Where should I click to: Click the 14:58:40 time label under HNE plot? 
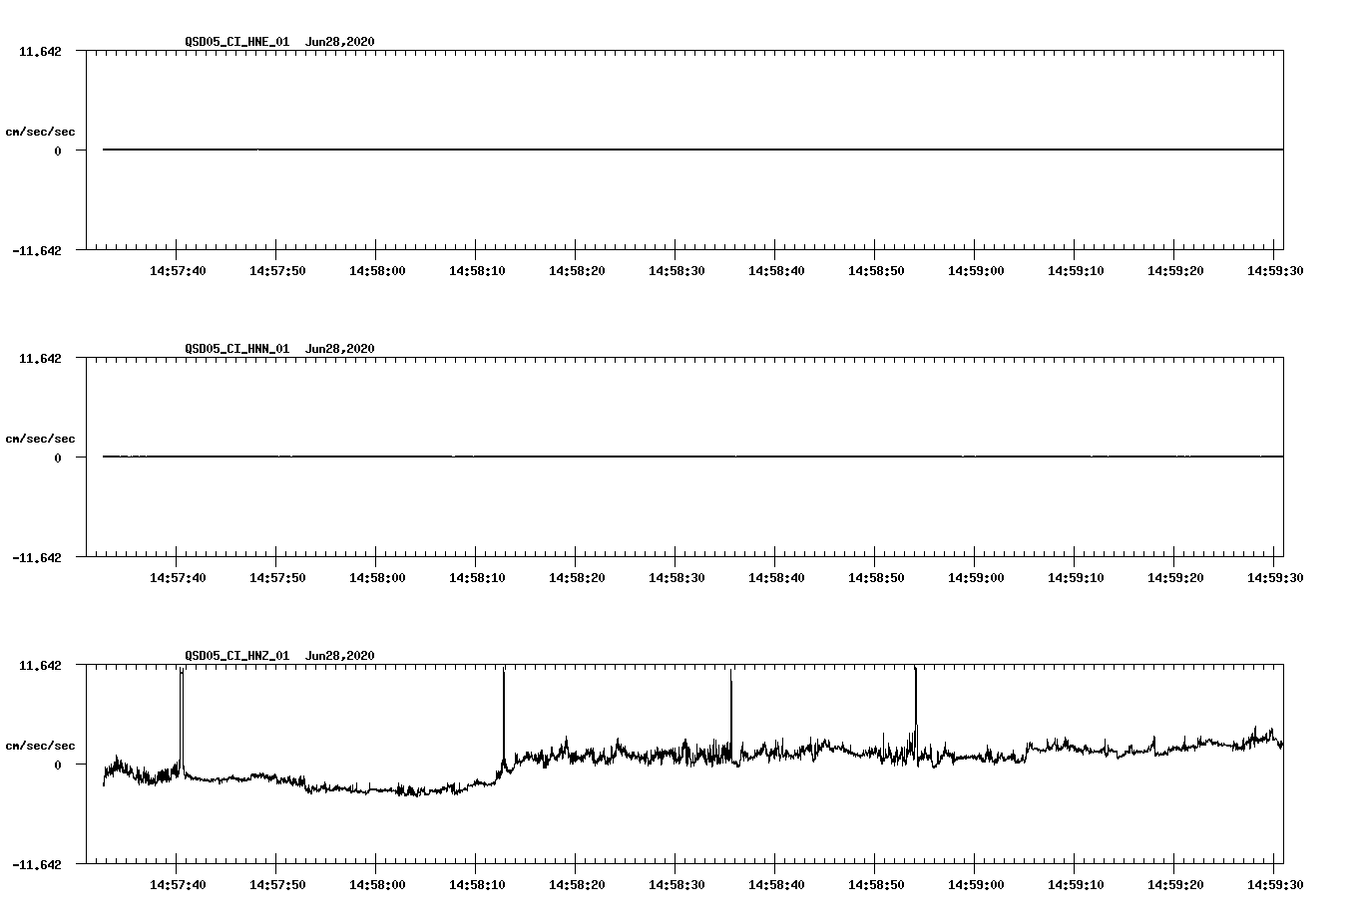point(776,270)
